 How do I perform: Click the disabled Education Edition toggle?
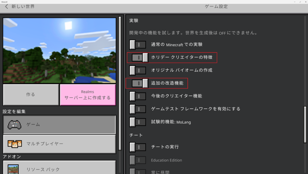(x=137, y=160)
